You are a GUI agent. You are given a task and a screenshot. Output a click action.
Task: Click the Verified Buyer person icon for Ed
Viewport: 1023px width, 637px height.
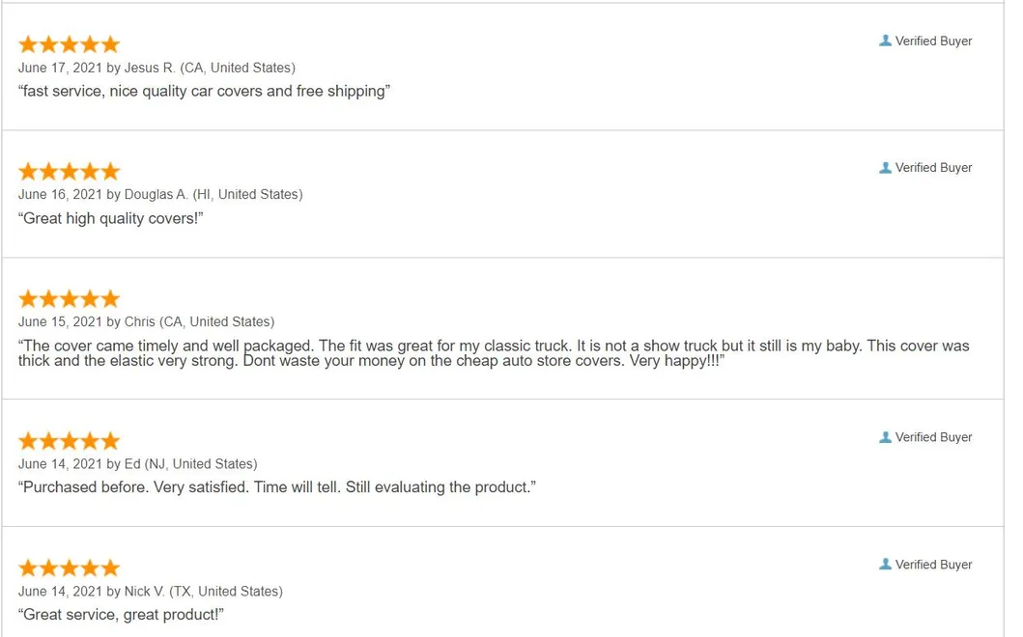(885, 437)
